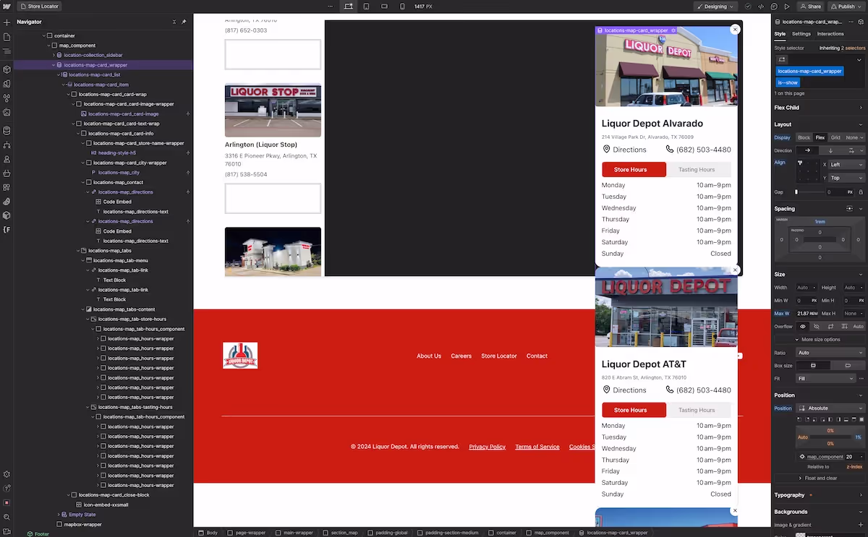Lock the gap values icon
This screenshot has height=537, width=868.
(x=861, y=192)
